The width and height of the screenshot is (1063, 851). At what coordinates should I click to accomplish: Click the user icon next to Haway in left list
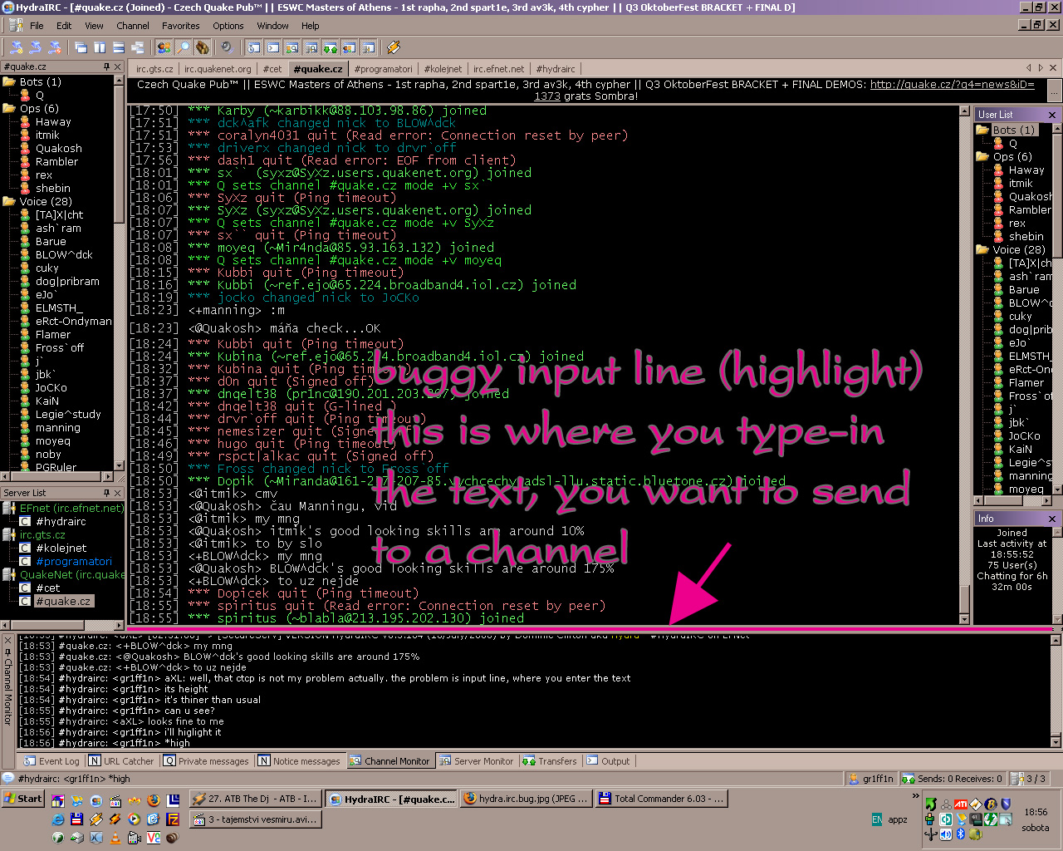click(x=26, y=121)
